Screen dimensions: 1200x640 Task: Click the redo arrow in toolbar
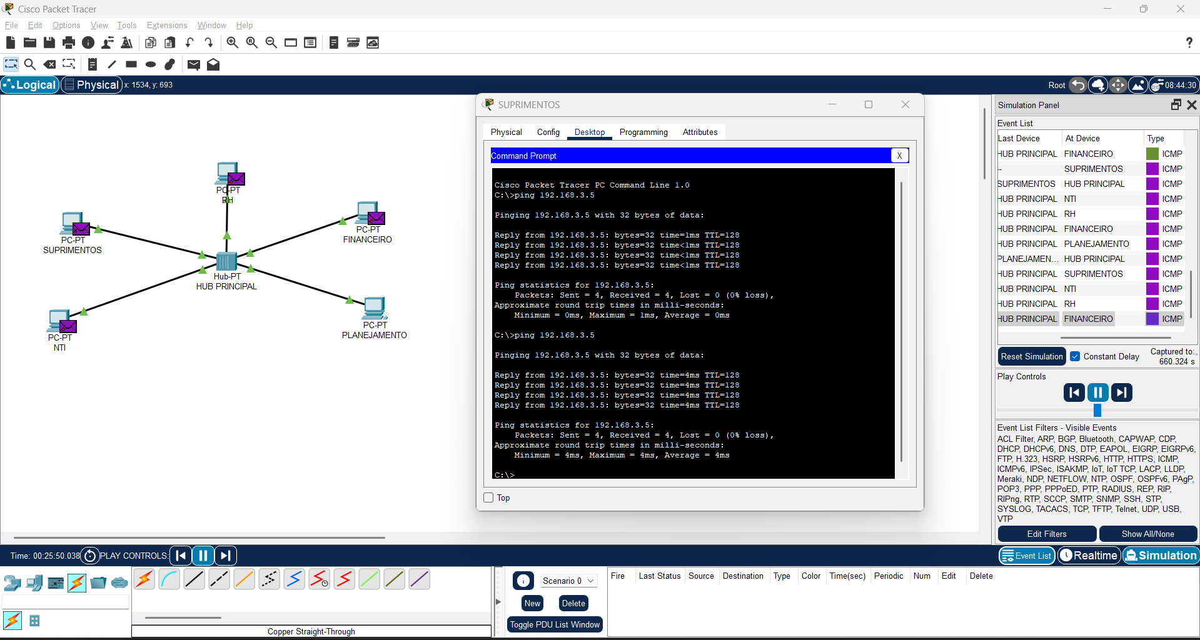pos(209,42)
